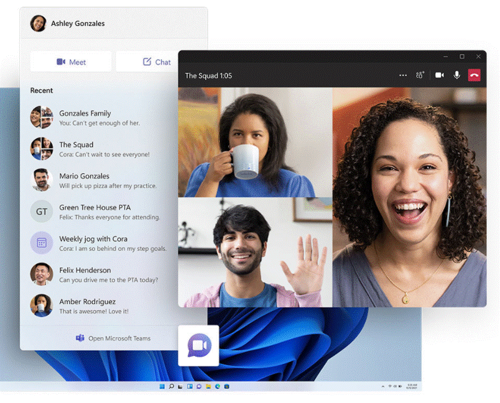Toggle the camera in the call
Viewport: 500px width, 403px height.
coord(440,75)
